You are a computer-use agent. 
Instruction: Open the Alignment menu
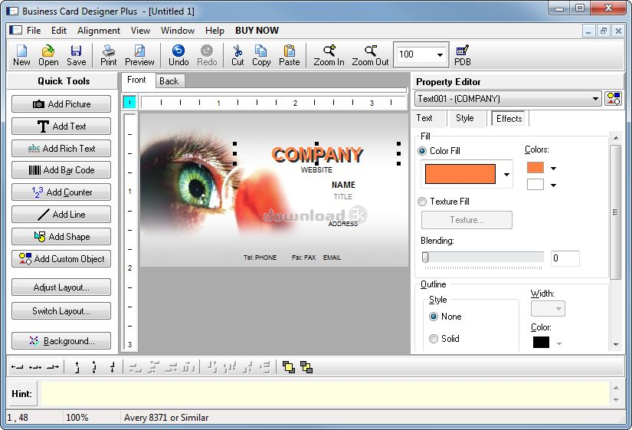tap(99, 31)
